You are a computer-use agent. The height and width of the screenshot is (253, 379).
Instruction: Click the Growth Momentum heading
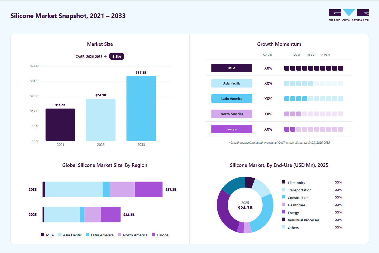click(x=279, y=44)
